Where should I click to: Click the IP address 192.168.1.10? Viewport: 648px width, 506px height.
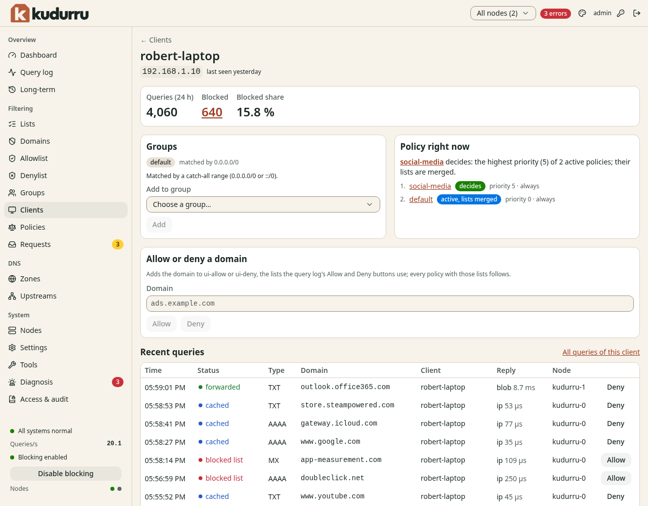pos(171,71)
